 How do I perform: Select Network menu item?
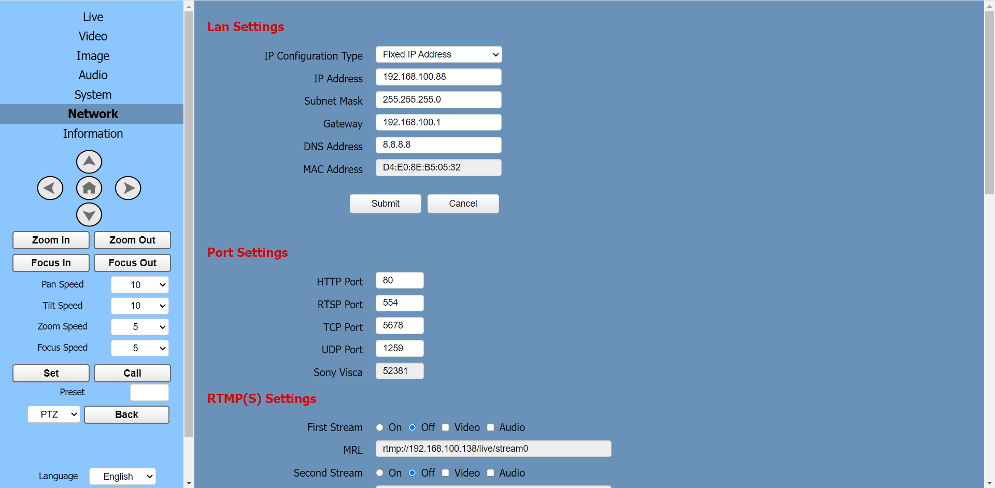(x=92, y=114)
